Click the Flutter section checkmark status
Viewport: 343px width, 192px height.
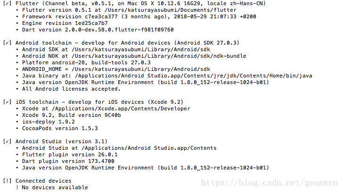(x=7, y=3)
